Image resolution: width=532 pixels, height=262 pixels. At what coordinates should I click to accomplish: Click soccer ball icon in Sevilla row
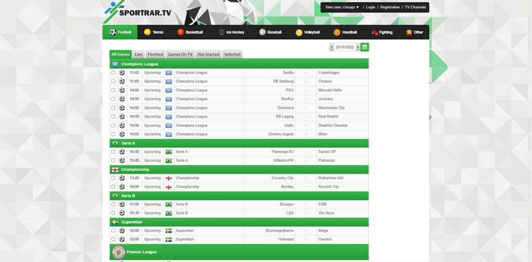coord(122,72)
